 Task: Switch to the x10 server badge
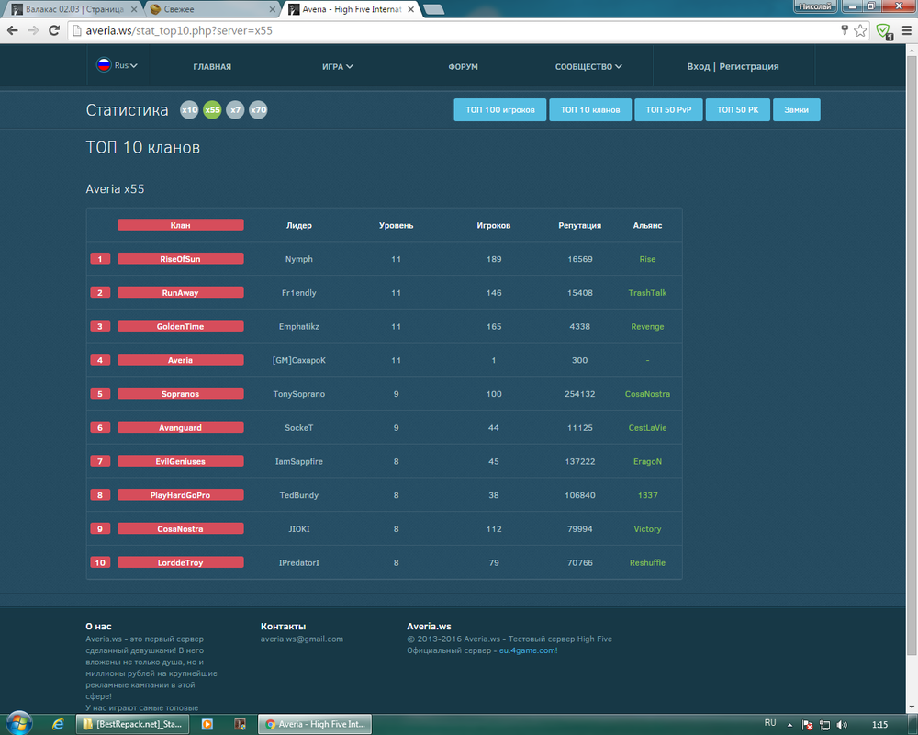189,110
